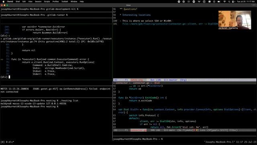
Task: Click the '* Interesting locations' org heading
Action: click(x=135, y=15)
